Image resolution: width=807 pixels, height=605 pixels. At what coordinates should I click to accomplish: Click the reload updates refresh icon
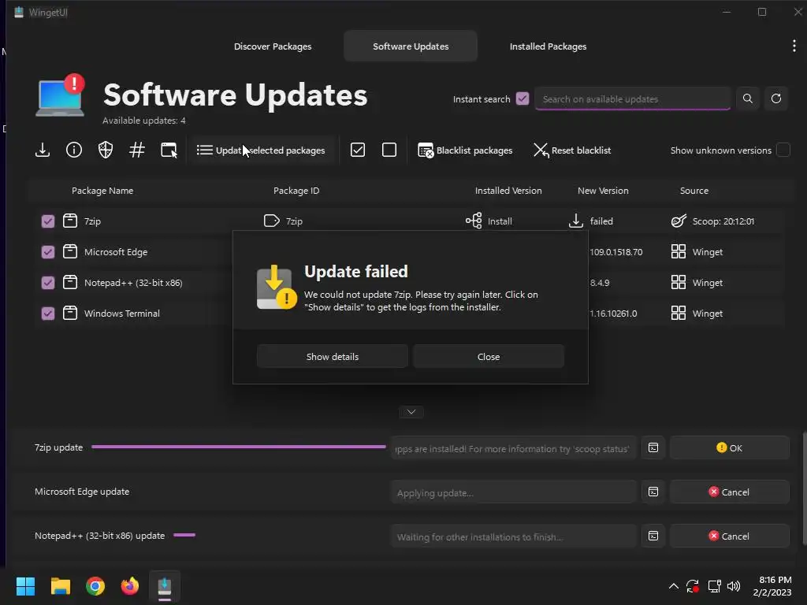[776, 98]
